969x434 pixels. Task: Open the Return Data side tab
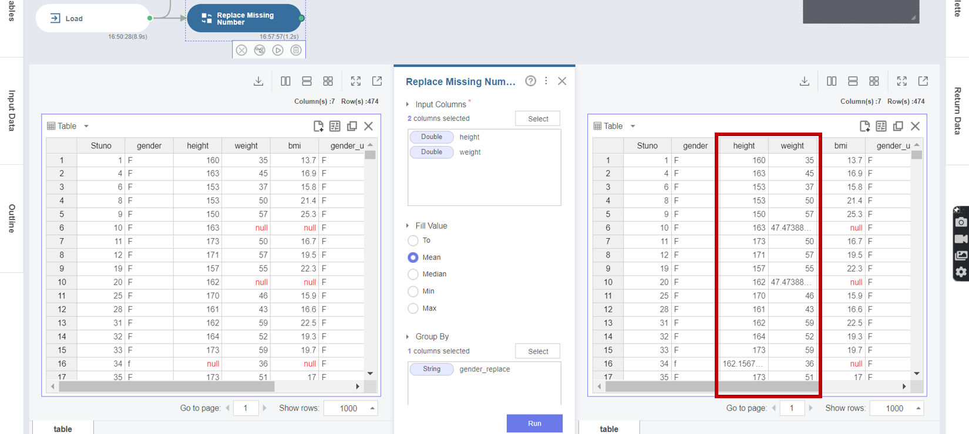click(957, 111)
